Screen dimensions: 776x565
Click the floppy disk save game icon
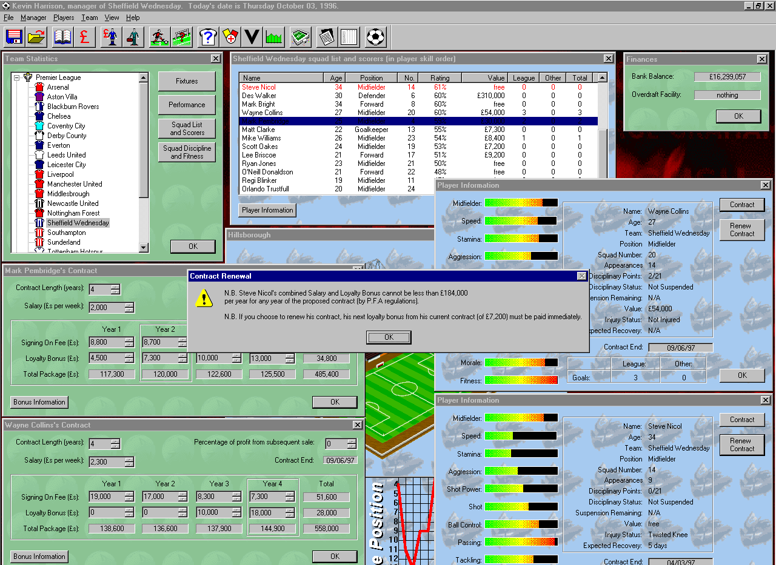pyautogui.click(x=14, y=37)
